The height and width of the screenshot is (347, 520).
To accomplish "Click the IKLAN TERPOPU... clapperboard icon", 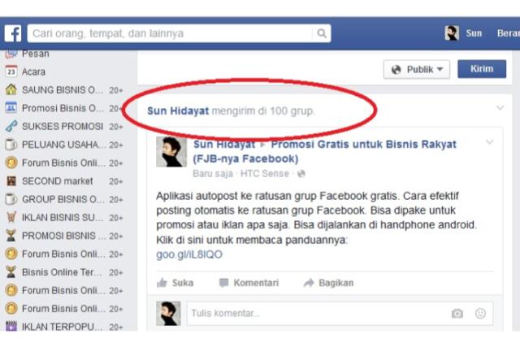I will click(x=11, y=326).
